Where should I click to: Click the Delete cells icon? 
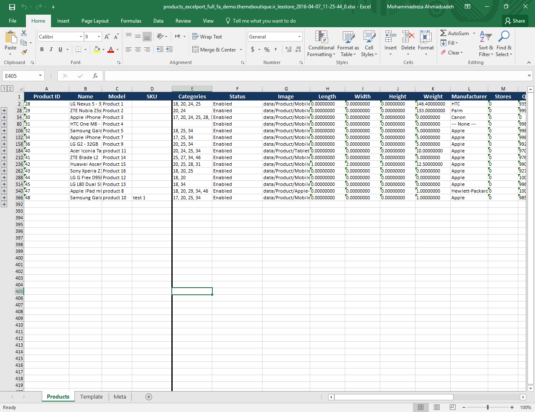[x=408, y=37]
